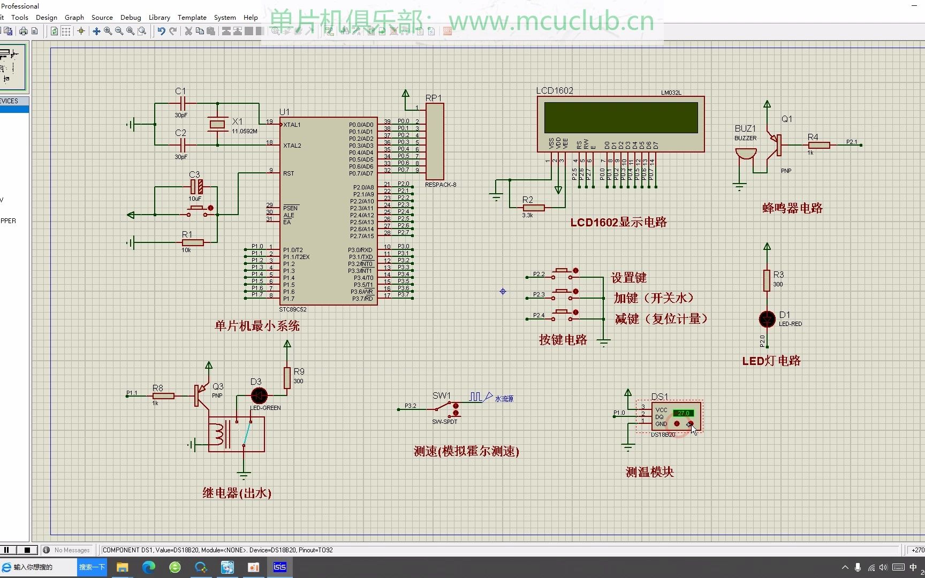Click the Cut scissors icon
Image resolution: width=925 pixels, height=578 pixels.
188,31
